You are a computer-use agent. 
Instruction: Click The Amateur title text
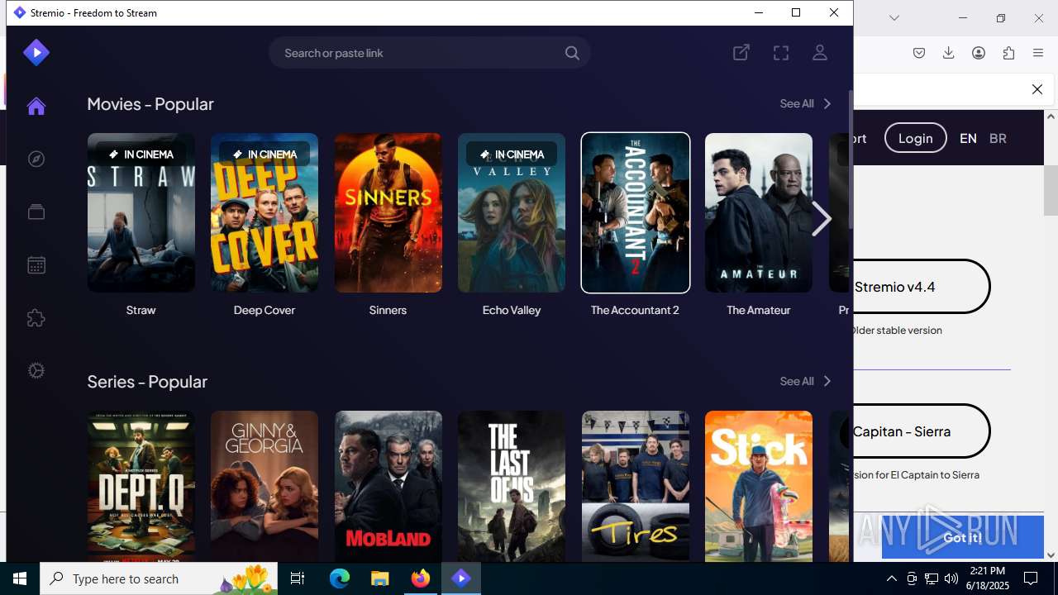759,310
